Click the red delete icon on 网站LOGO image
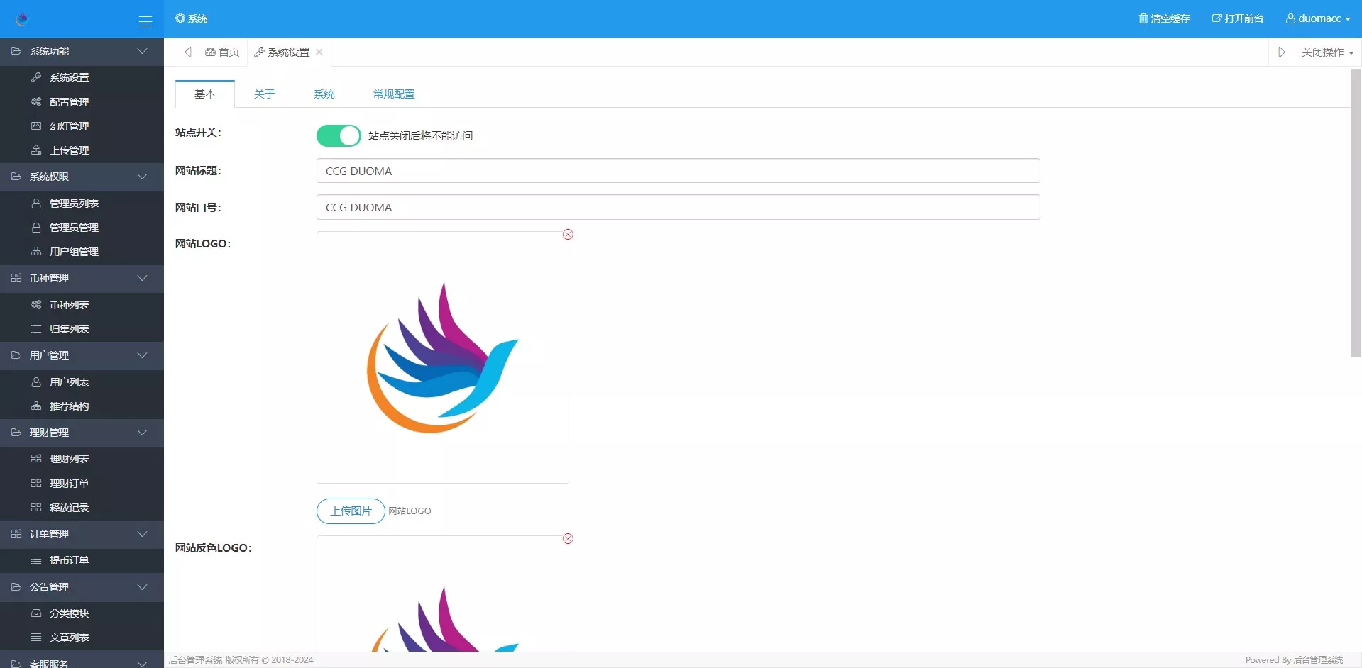Image resolution: width=1362 pixels, height=668 pixels. click(568, 235)
